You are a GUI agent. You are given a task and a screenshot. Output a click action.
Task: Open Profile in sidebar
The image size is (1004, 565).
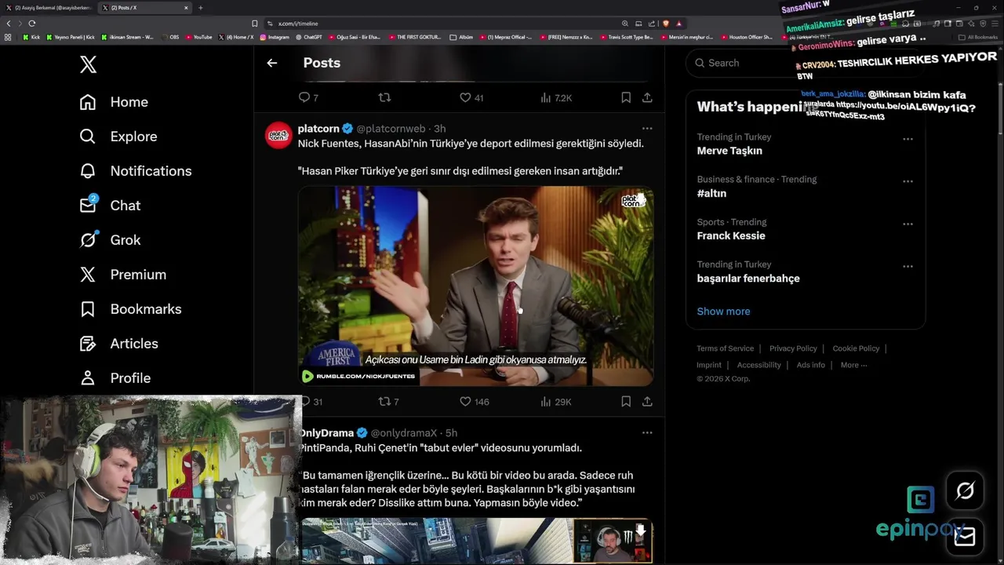pyautogui.click(x=115, y=378)
